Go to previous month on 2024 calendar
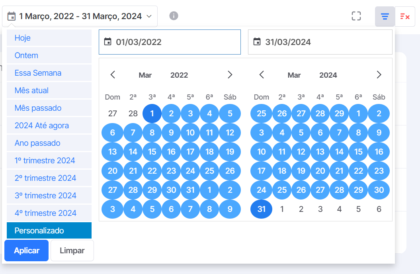Screen dimensions: 420x274 coord(262,75)
